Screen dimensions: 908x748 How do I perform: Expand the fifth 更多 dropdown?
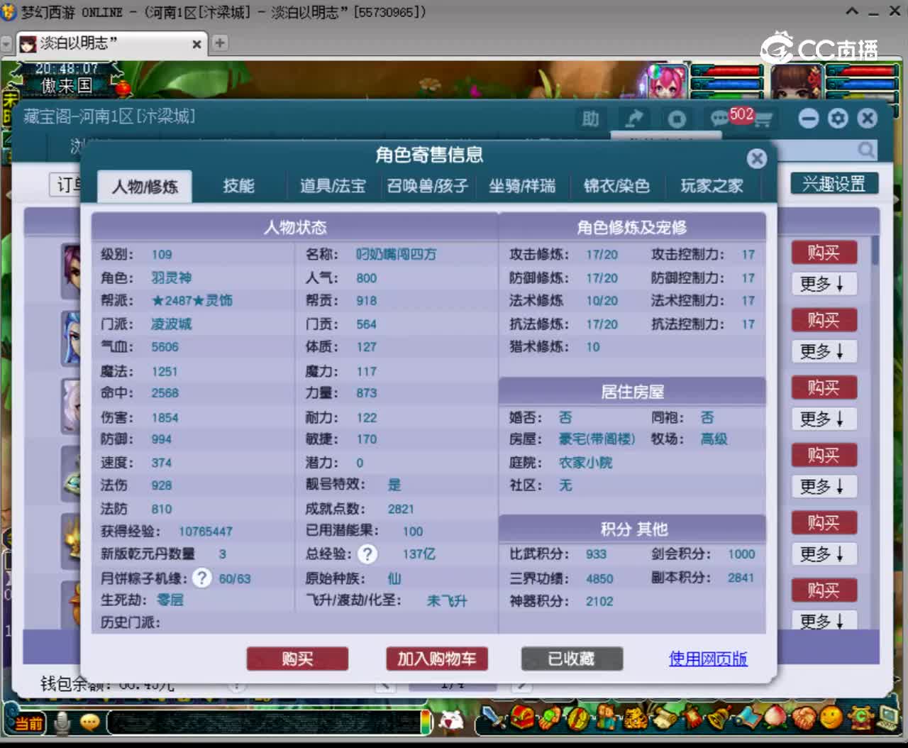tap(823, 554)
